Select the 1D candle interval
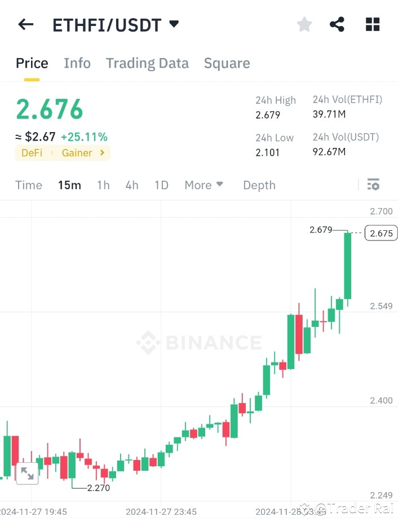This screenshot has height=521, width=398. coord(161,185)
